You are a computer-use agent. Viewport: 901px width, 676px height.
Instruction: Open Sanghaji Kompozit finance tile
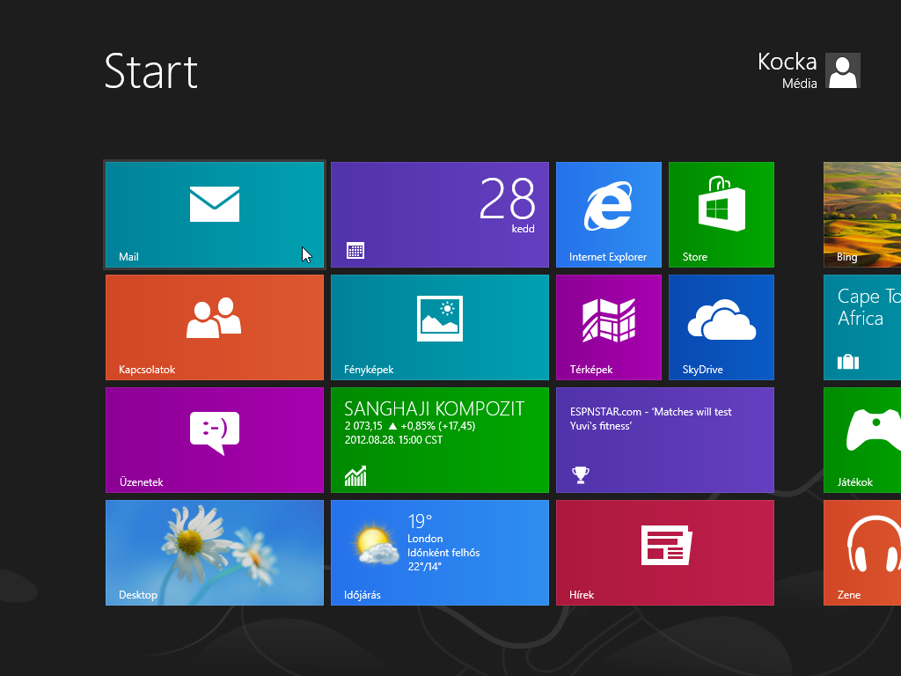click(x=440, y=439)
